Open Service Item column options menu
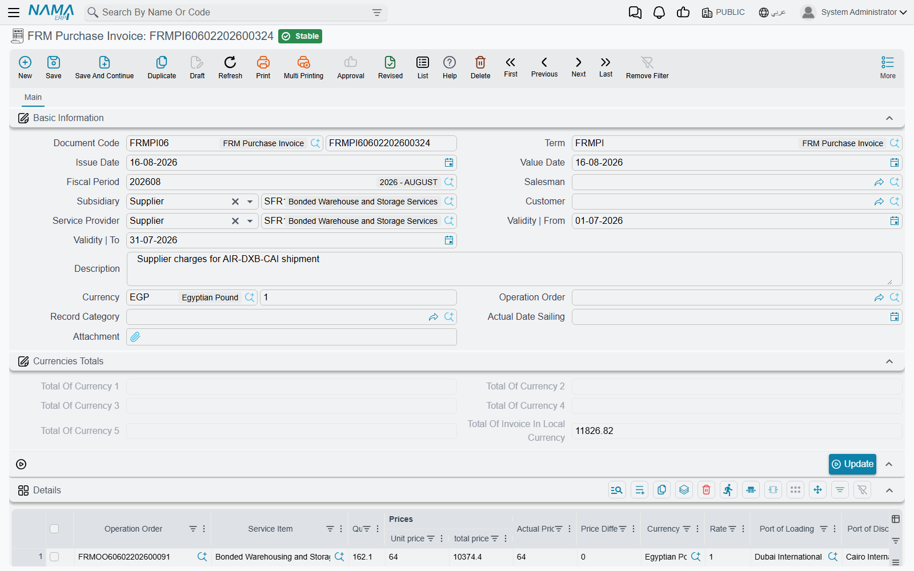The width and height of the screenshot is (914, 571). tap(341, 529)
